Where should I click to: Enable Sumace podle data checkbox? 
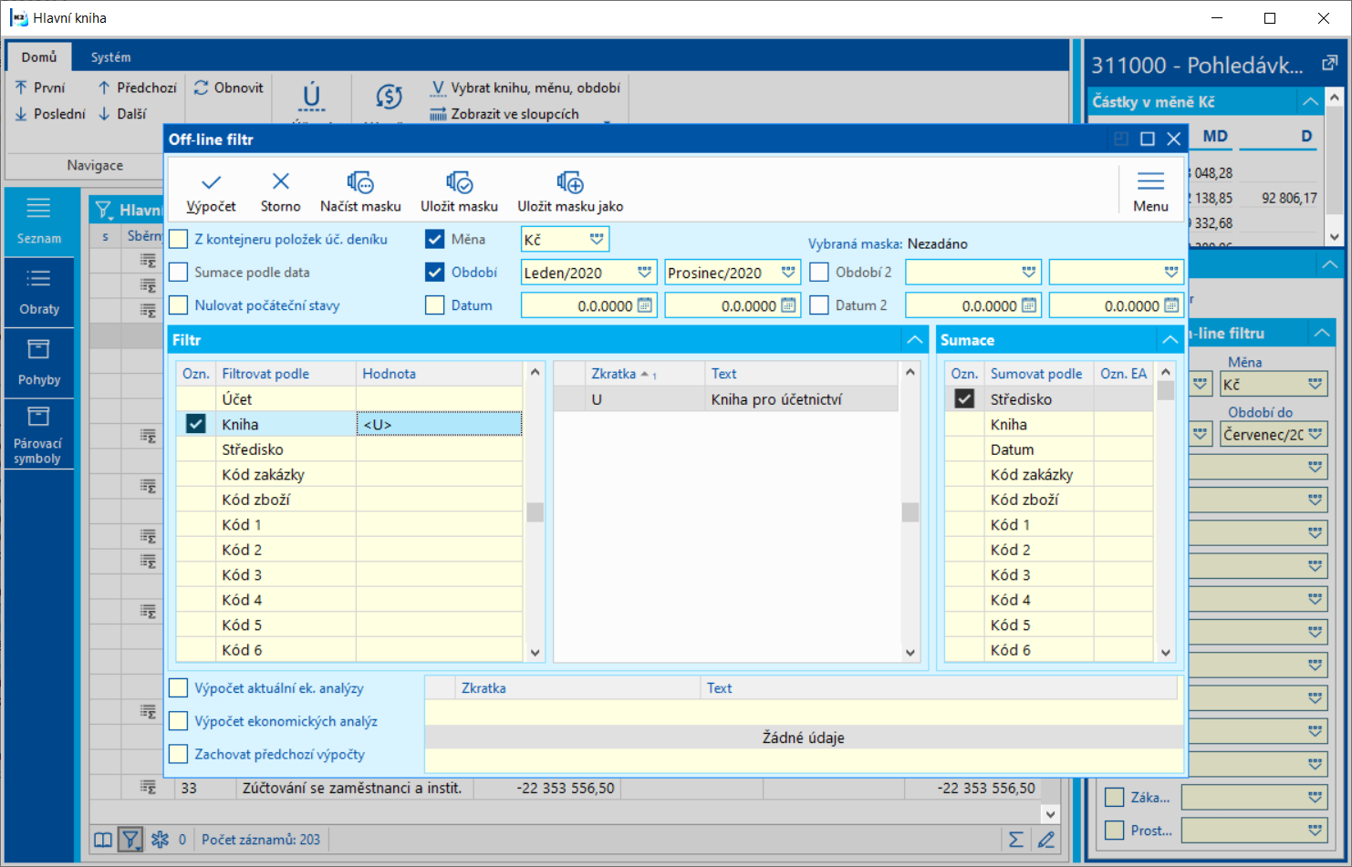point(179,273)
